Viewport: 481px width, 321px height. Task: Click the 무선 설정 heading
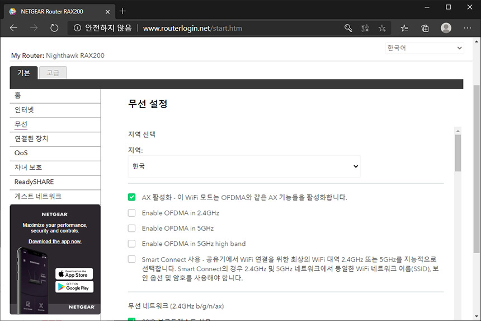click(x=148, y=104)
